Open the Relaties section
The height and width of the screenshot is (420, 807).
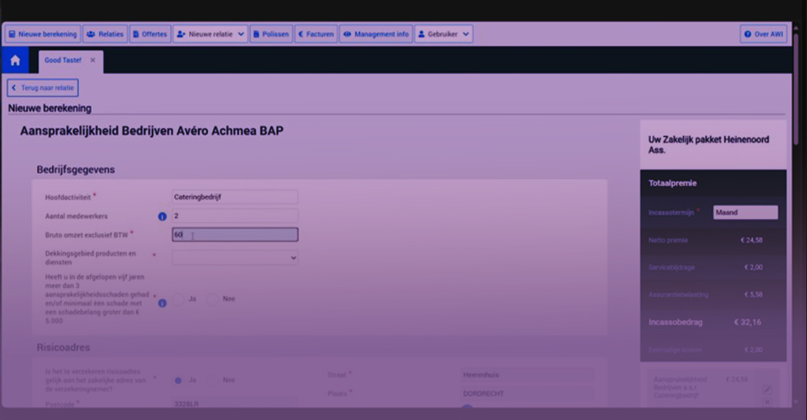(x=105, y=34)
